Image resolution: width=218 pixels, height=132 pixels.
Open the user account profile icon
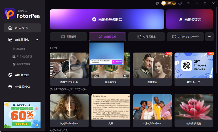click(x=180, y=3)
